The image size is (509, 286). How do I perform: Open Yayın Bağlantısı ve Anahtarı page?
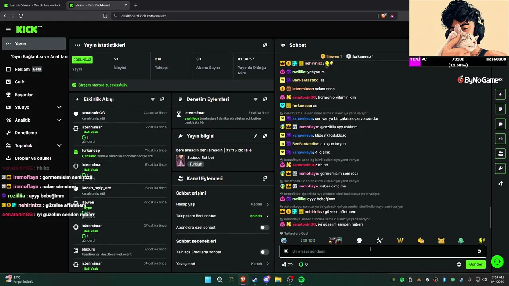[x=39, y=56]
